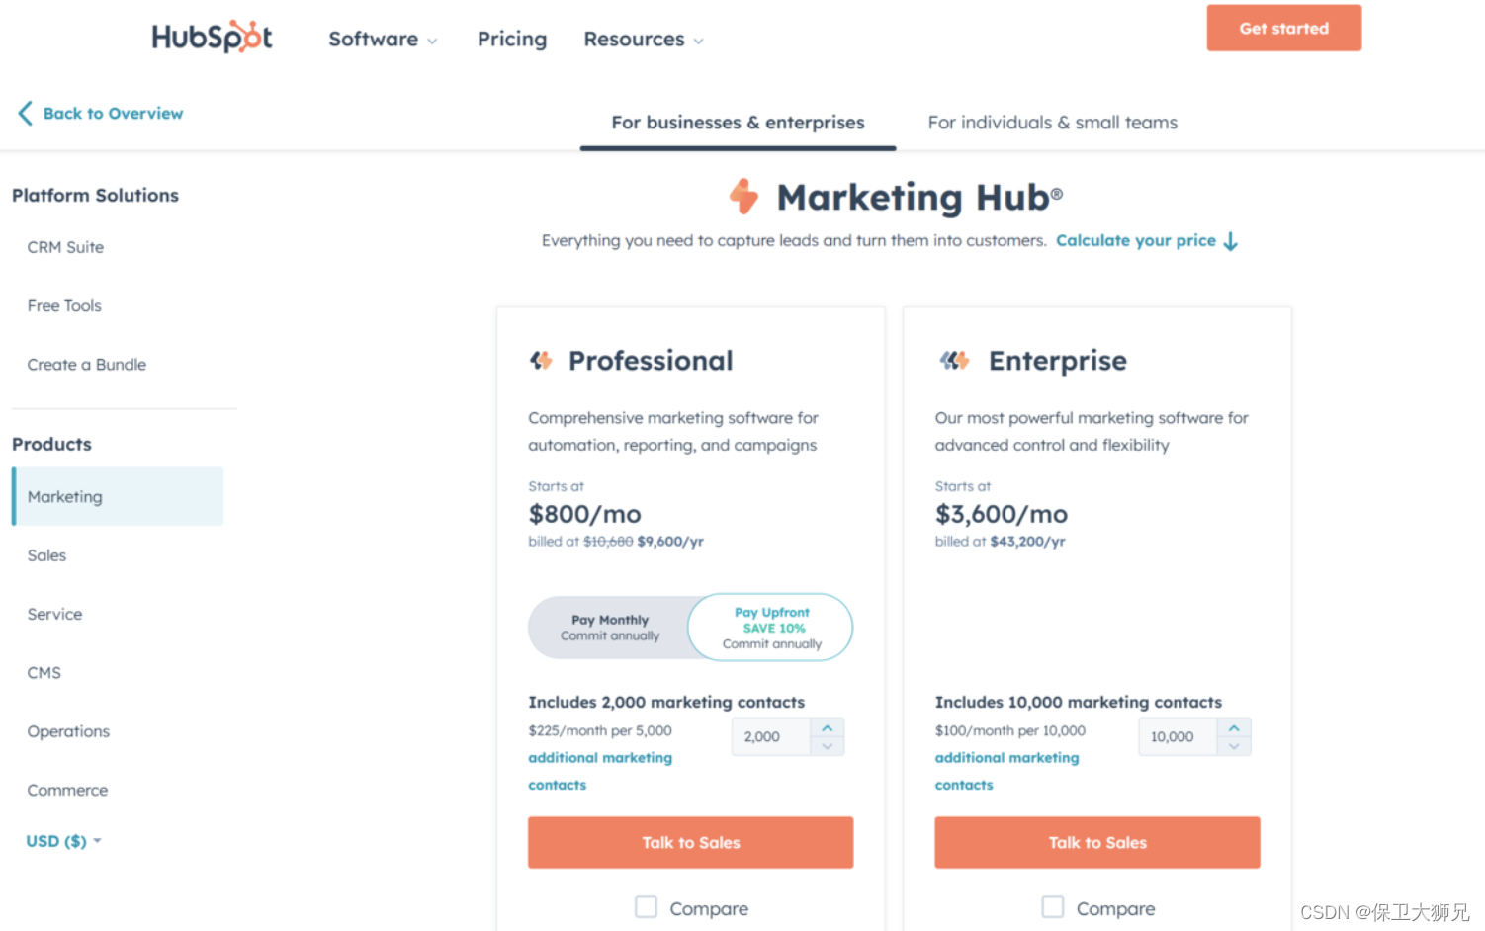
Task: Click the Enterprise contacts field showing 10,000
Action: (x=1178, y=736)
